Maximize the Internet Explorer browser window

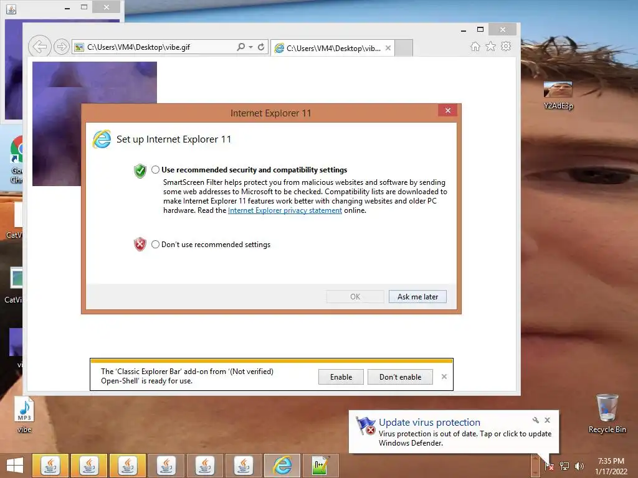(x=480, y=29)
